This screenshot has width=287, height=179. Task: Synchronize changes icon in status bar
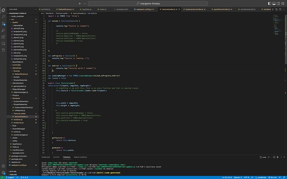[x=17, y=177]
